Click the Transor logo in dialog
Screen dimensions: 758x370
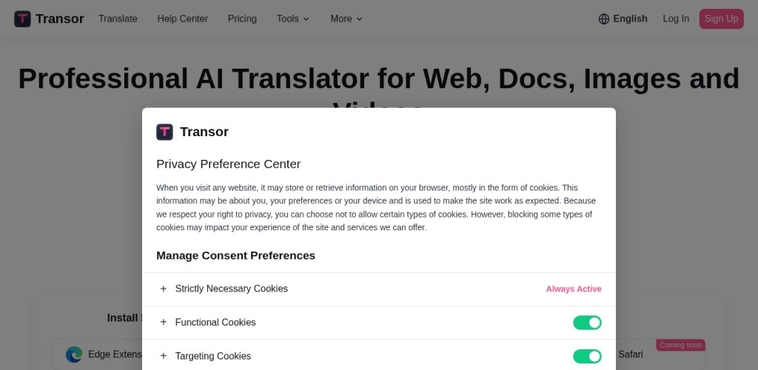pos(164,132)
